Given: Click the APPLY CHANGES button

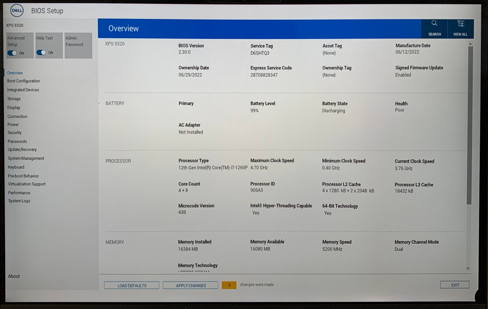Looking at the screenshot, I should coord(191,285).
